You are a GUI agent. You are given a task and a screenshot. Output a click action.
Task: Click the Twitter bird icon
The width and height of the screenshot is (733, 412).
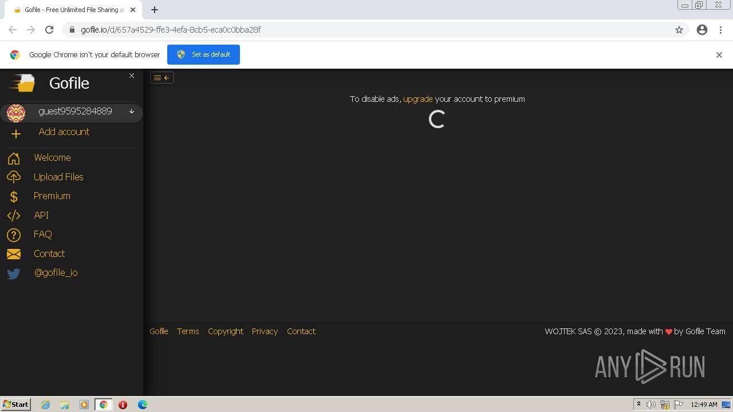14,274
